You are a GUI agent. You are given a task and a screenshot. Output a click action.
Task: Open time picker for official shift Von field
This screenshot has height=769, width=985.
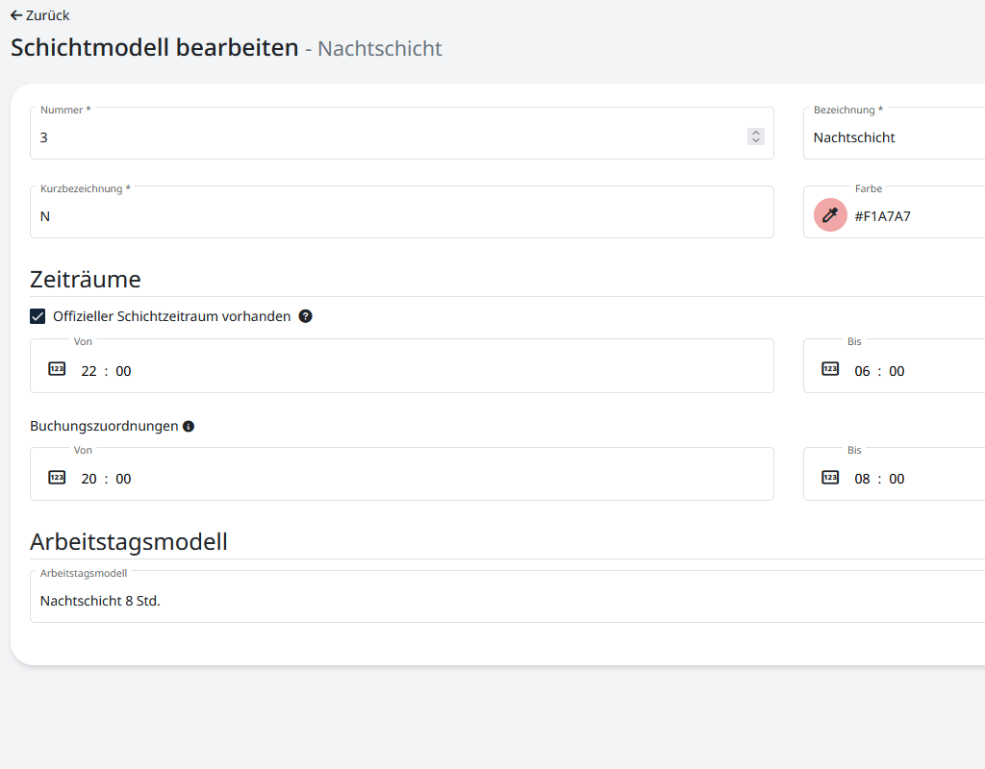pyautogui.click(x=57, y=367)
